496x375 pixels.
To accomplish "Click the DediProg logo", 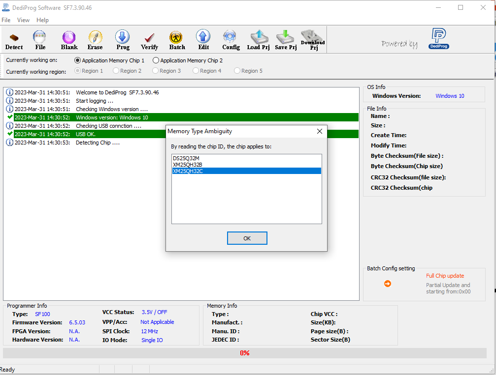I will click(439, 38).
